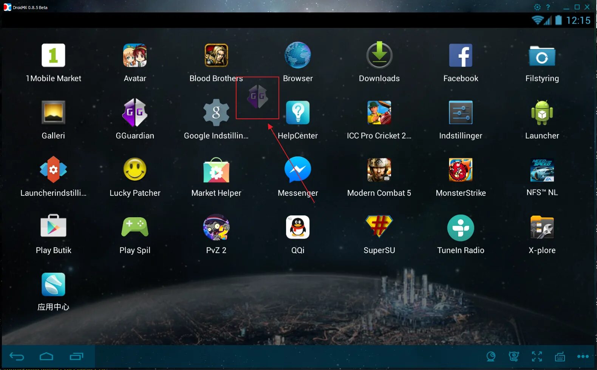
Task: Tap the Android back navigation button
Action: (x=17, y=356)
